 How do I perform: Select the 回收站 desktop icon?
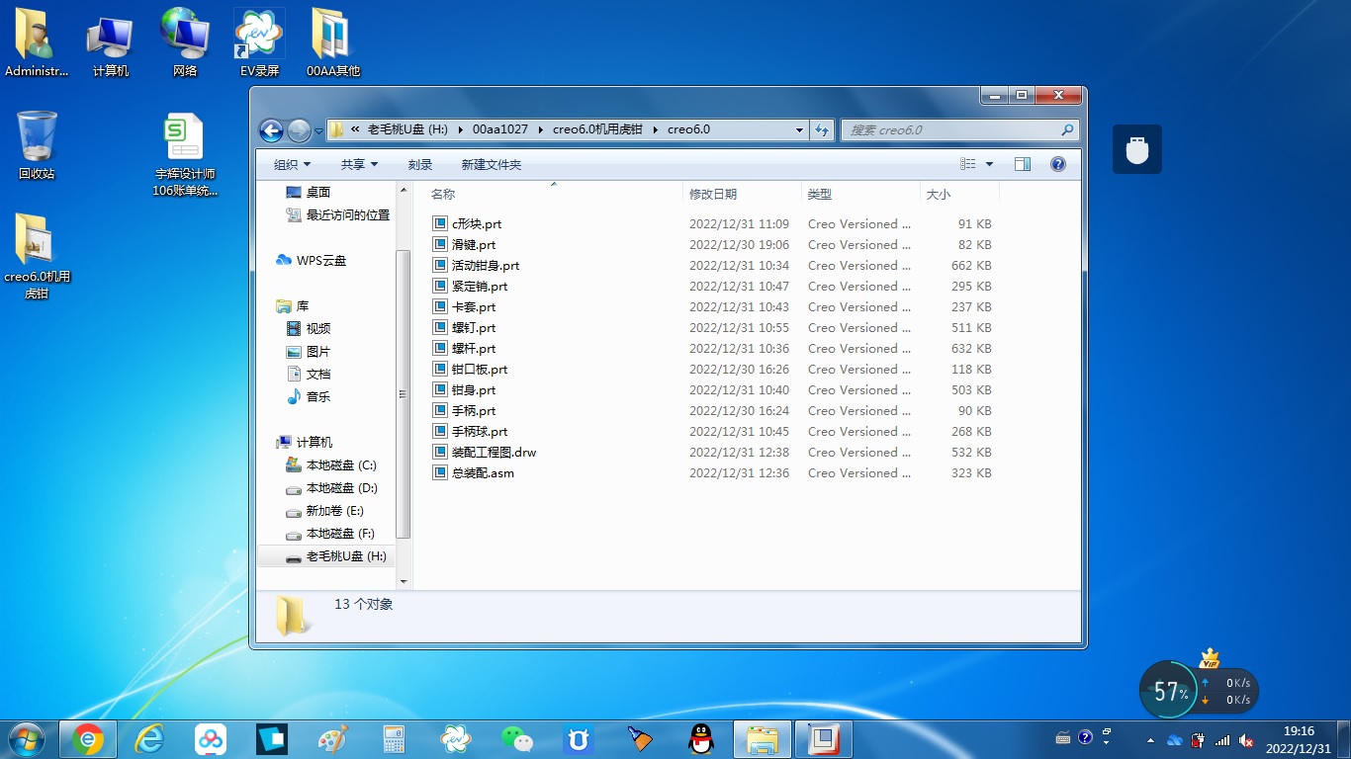(37, 145)
